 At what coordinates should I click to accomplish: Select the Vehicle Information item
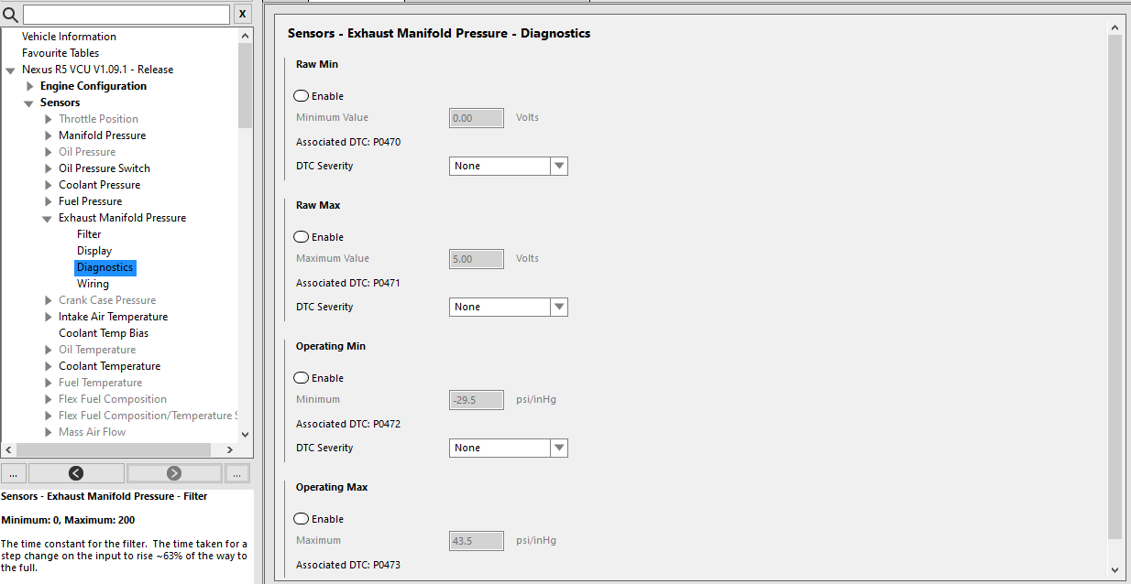[69, 37]
